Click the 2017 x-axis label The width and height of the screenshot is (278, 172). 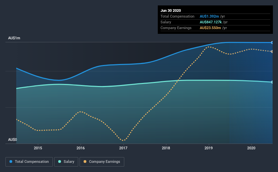(x=123, y=148)
